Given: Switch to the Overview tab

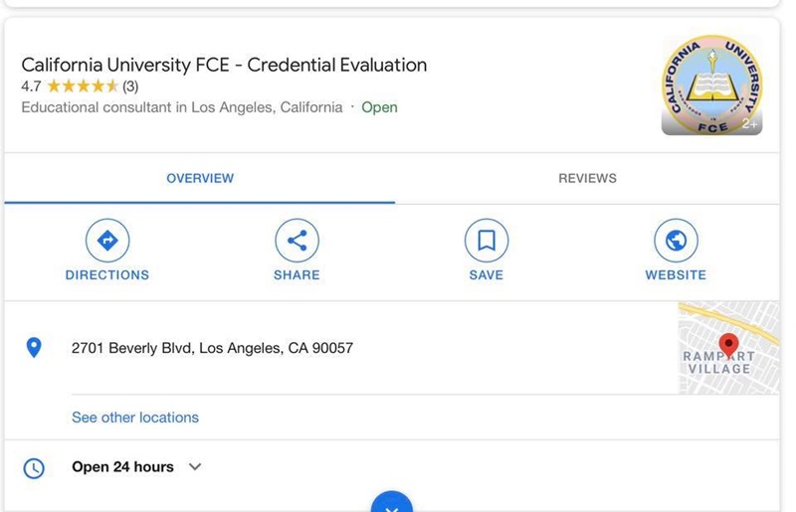Looking at the screenshot, I should (x=200, y=179).
